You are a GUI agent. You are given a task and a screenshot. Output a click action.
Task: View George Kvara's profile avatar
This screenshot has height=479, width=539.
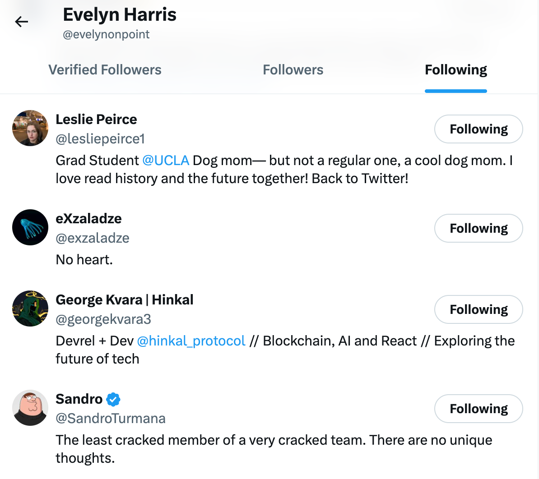click(x=30, y=309)
